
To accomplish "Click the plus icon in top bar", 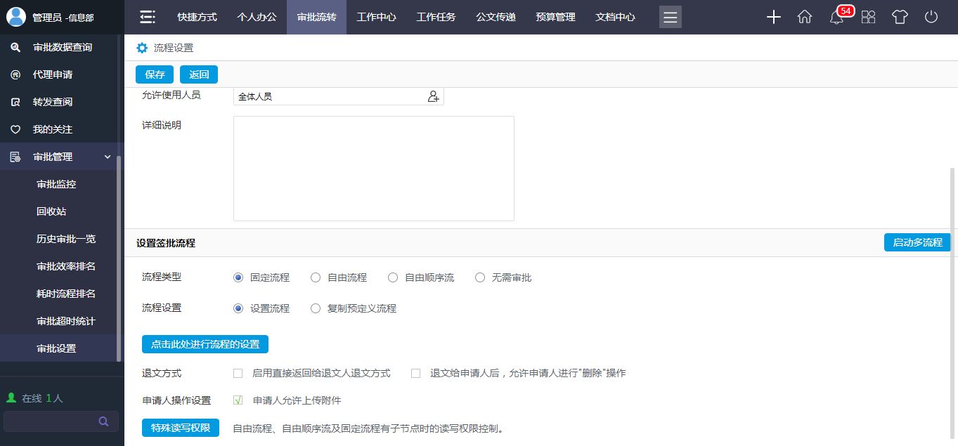I will tap(773, 18).
